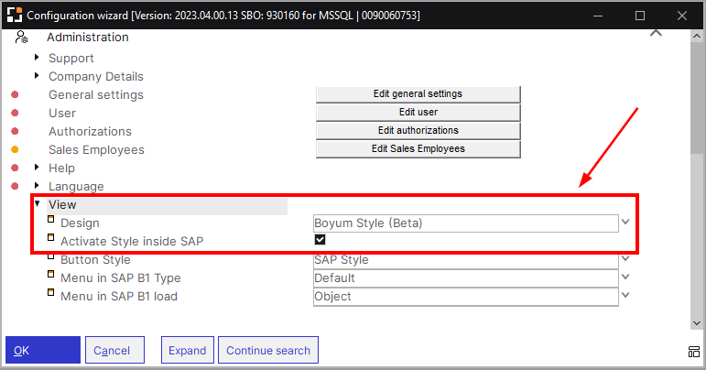Image resolution: width=706 pixels, height=370 pixels.
Task: Click the Design field showing Boyum Style (Beta)
Action: 466,223
